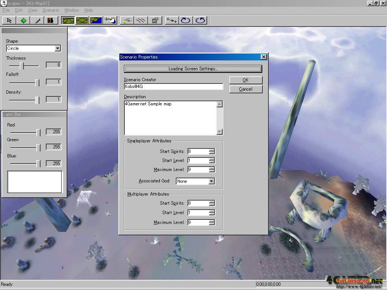Click the OK button
The image size is (387, 290).
[x=245, y=80]
